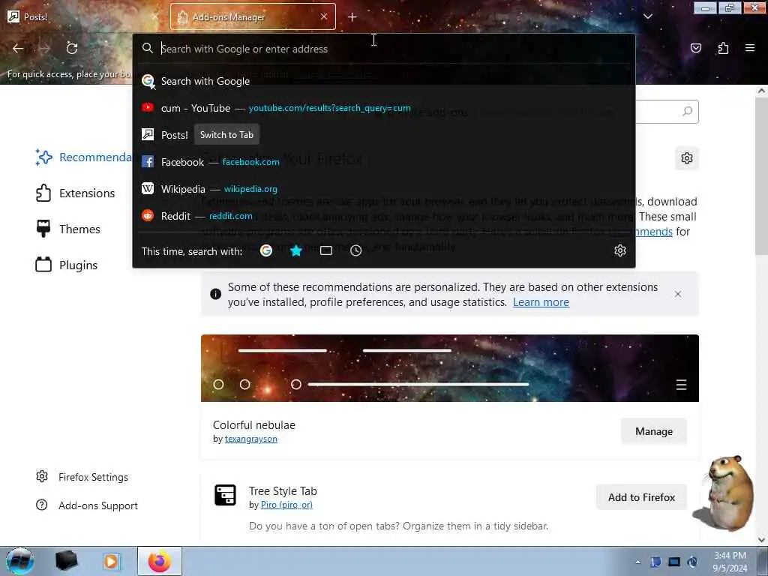768x576 pixels.
Task: Open the Recommendations sidebar category
Action: 83,157
